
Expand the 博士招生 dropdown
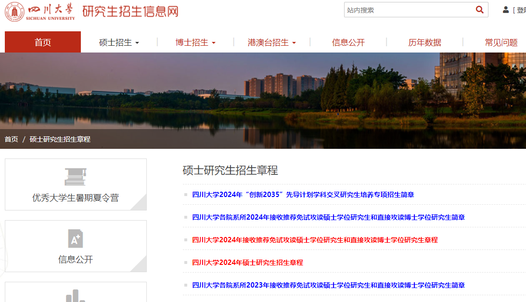coord(194,42)
